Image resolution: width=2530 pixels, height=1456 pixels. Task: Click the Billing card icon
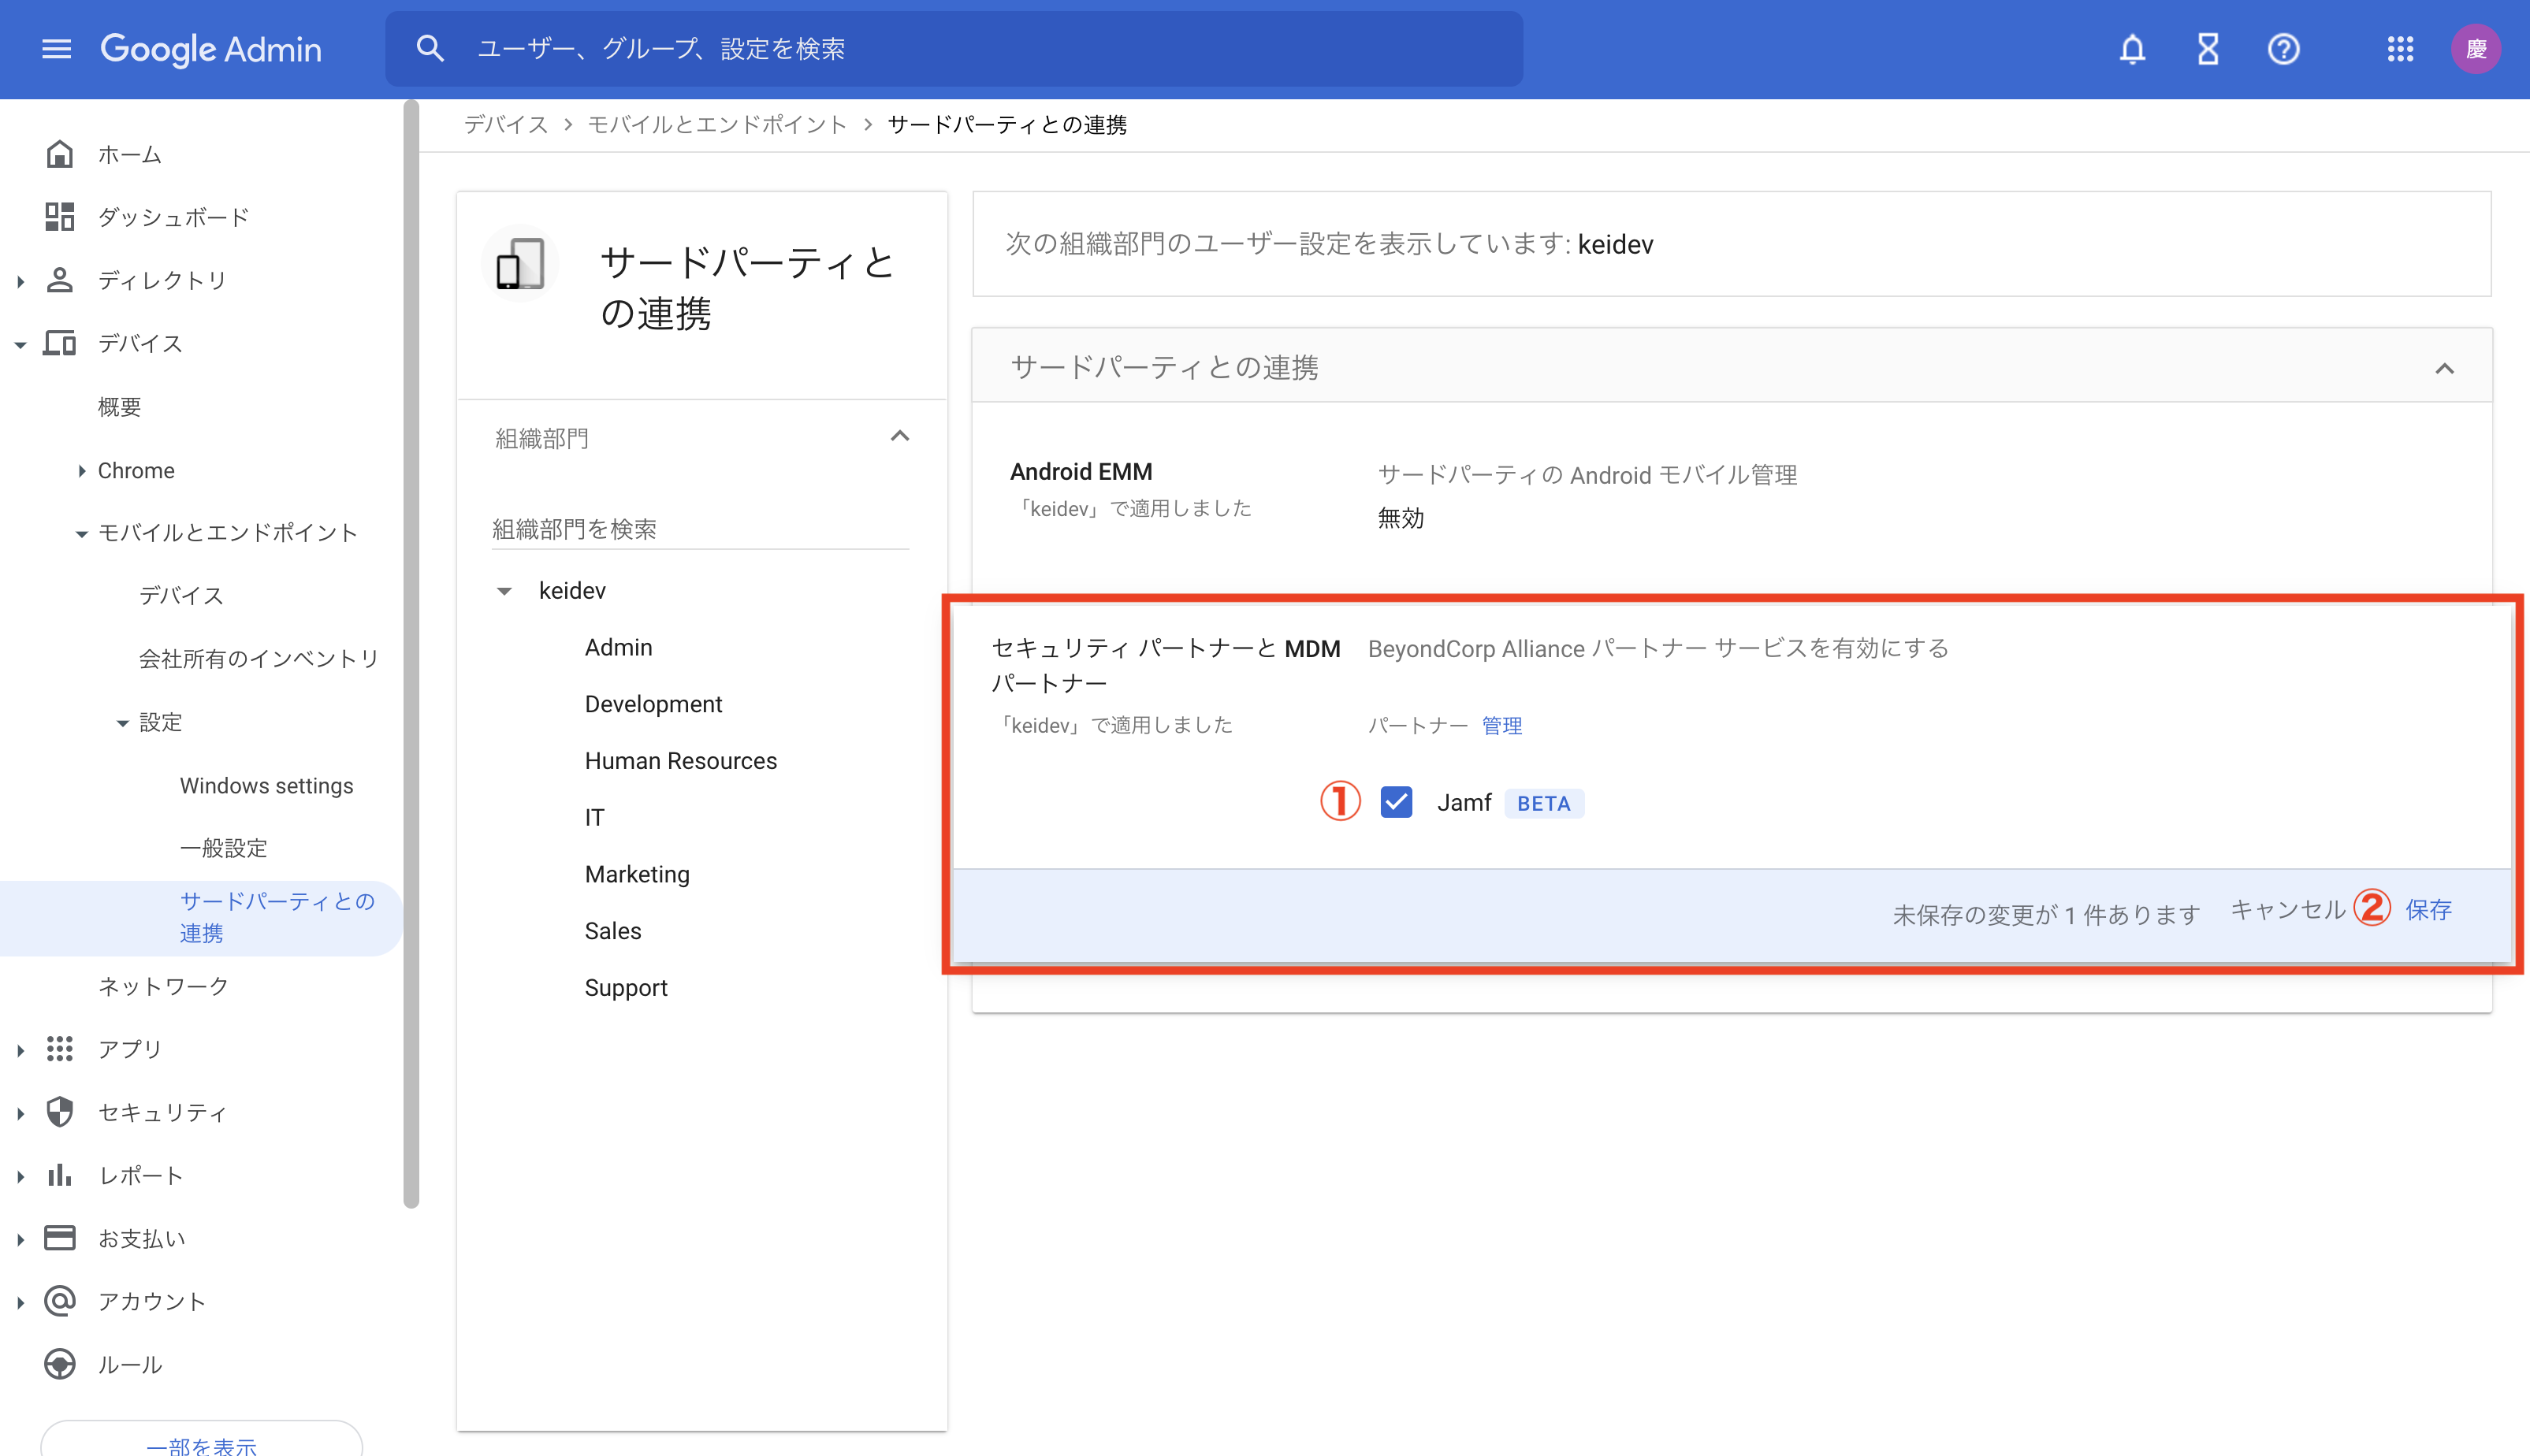pyautogui.click(x=60, y=1238)
